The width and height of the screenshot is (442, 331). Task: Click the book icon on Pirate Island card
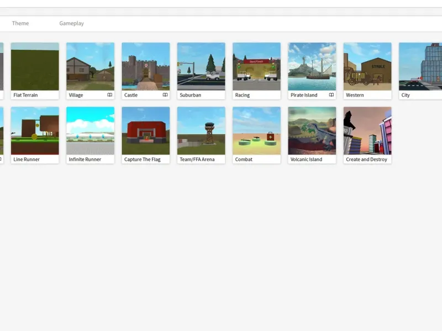tap(331, 95)
